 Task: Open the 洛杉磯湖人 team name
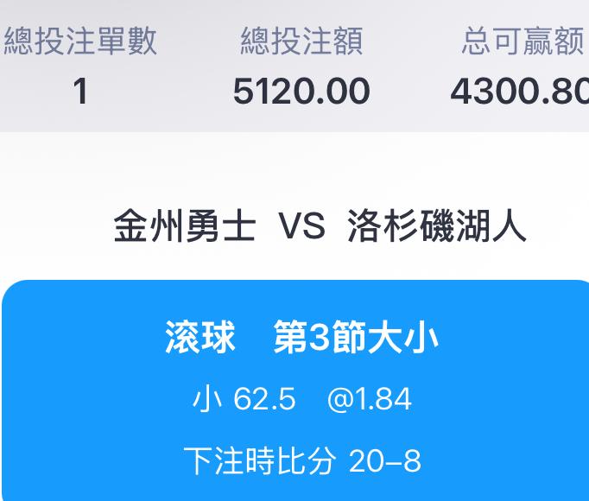pos(436,227)
